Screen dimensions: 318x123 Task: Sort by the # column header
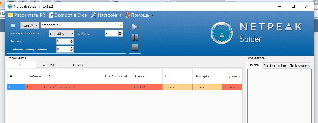click(x=16, y=76)
